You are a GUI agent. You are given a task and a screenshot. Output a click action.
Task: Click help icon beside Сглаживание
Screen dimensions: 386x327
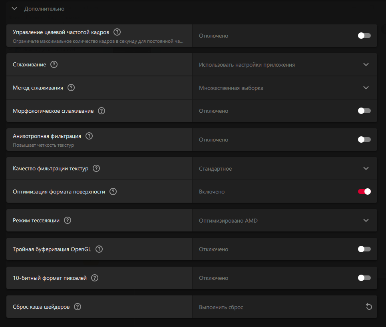point(54,64)
